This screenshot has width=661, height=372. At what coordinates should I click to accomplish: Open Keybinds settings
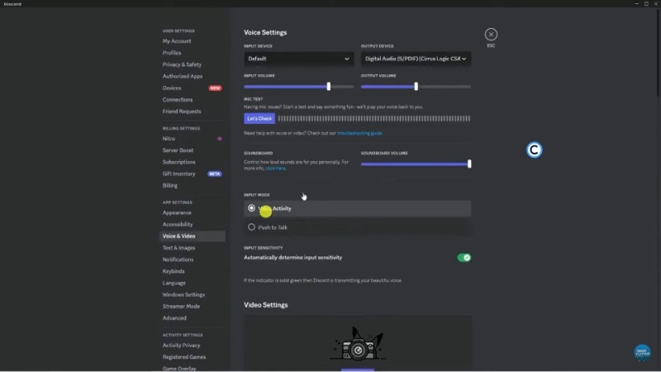[x=174, y=271]
